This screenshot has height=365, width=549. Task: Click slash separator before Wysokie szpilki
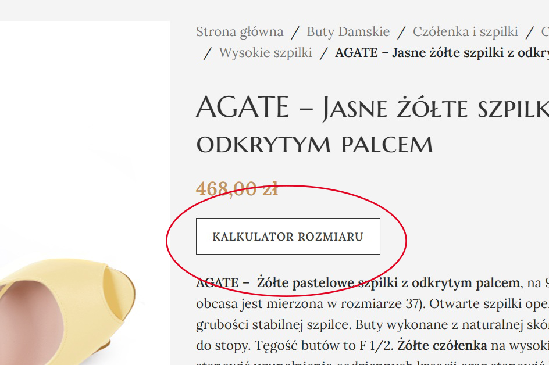click(208, 53)
